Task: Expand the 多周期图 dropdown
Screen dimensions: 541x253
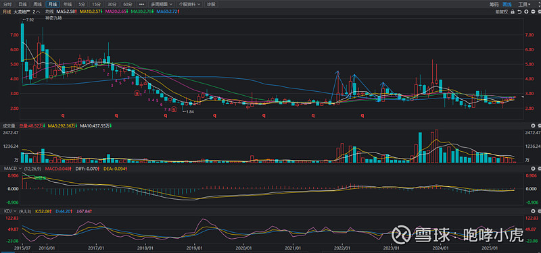Action: click(x=164, y=4)
